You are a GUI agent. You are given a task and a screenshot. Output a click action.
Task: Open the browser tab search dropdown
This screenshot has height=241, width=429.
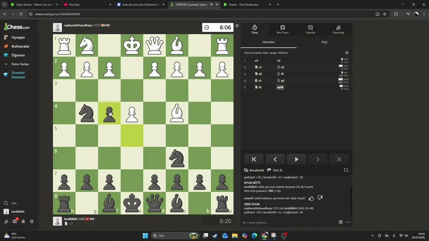click(x=4, y=5)
